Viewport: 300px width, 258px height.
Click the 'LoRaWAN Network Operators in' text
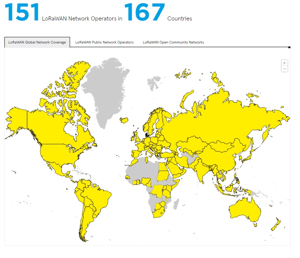(x=82, y=19)
